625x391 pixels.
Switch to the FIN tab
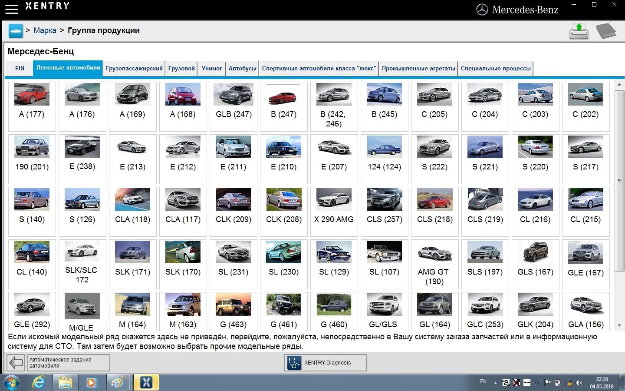[x=20, y=68]
